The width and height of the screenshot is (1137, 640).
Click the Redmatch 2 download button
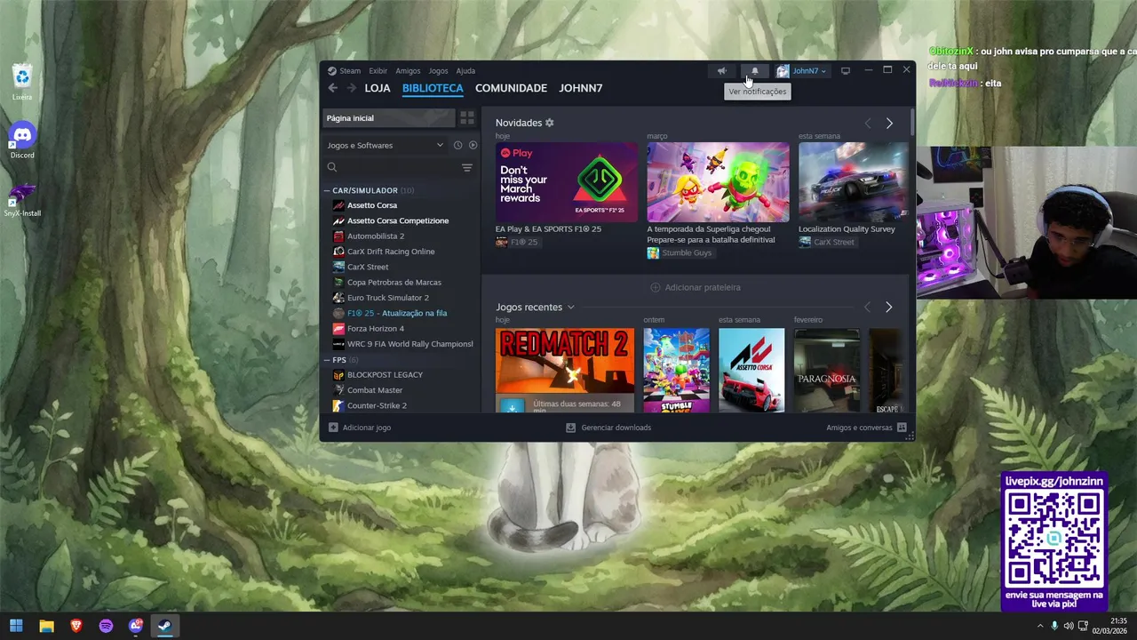tap(511, 404)
